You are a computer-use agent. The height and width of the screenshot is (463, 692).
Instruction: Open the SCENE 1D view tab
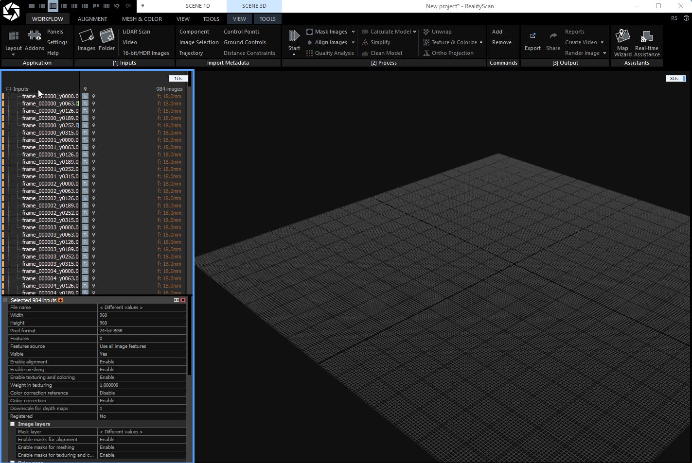click(x=197, y=6)
